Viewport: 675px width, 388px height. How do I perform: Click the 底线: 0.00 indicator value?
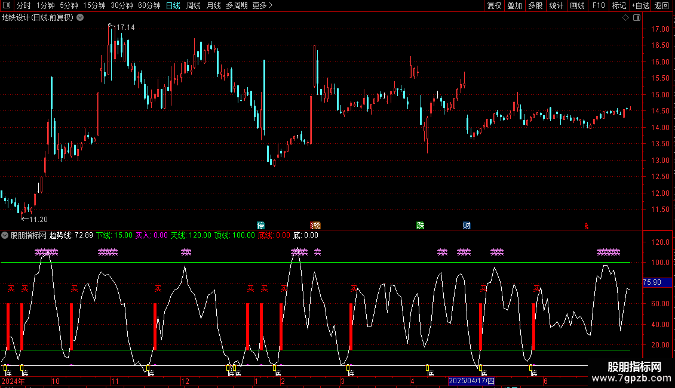pyautogui.click(x=274, y=235)
